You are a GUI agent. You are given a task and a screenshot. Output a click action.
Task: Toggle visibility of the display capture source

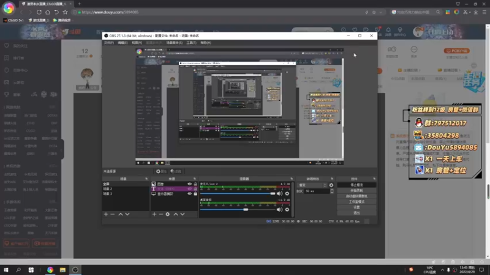point(189,194)
